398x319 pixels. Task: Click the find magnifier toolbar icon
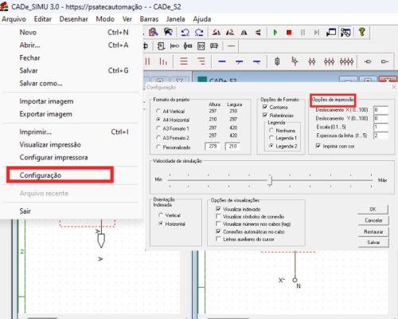(x=153, y=32)
